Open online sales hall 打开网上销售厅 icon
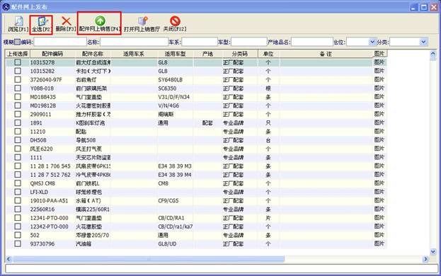The width and height of the screenshot is (441, 276). click(x=142, y=21)
